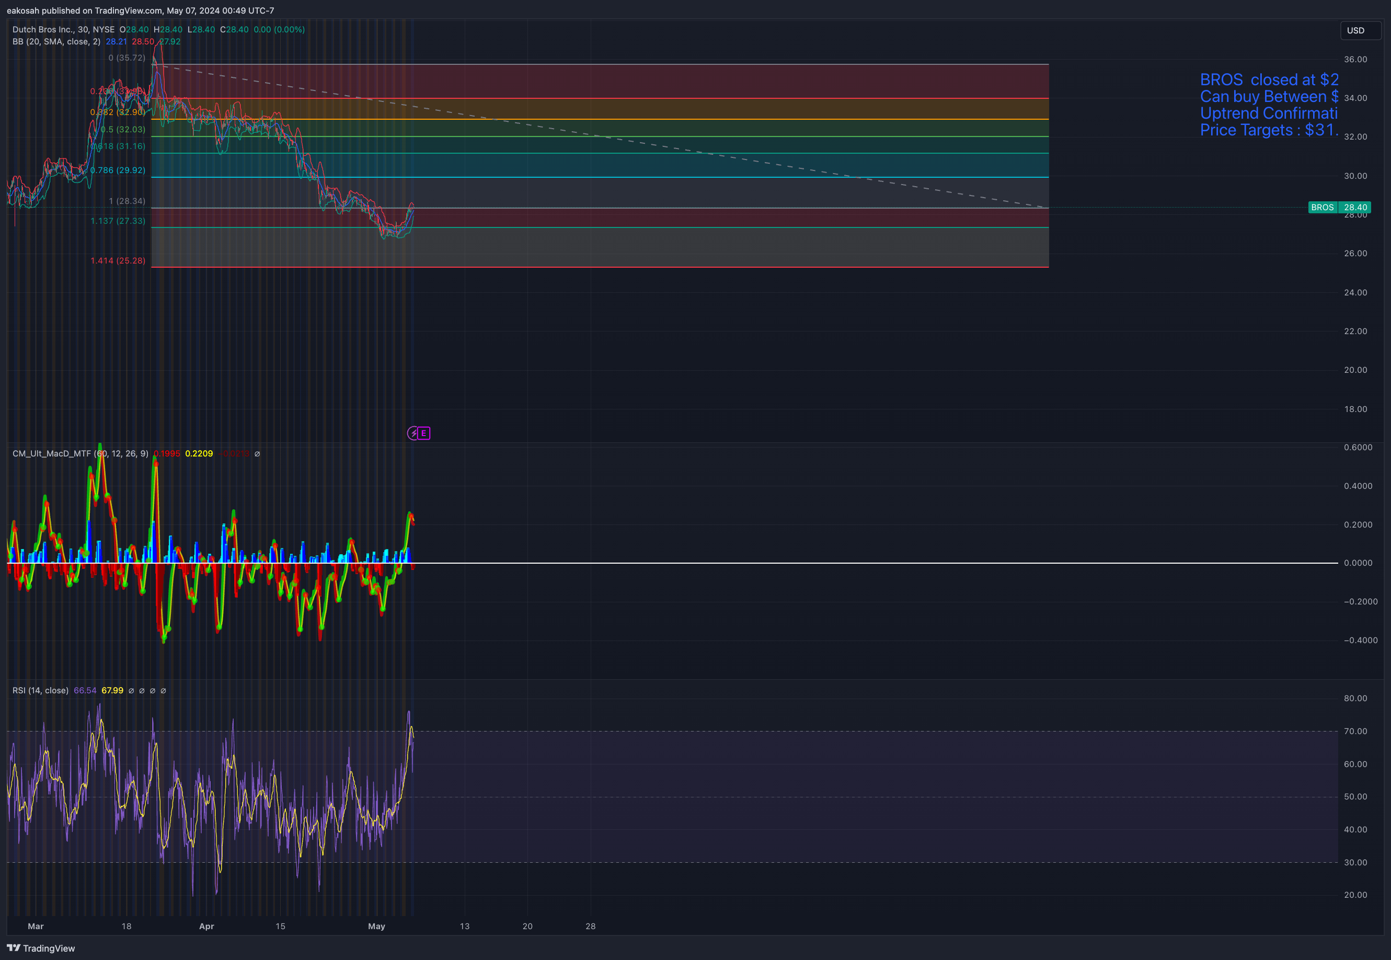The image size is (1391, 960).
Task: Click BB upper value 28.50
Action: point(143,41)
